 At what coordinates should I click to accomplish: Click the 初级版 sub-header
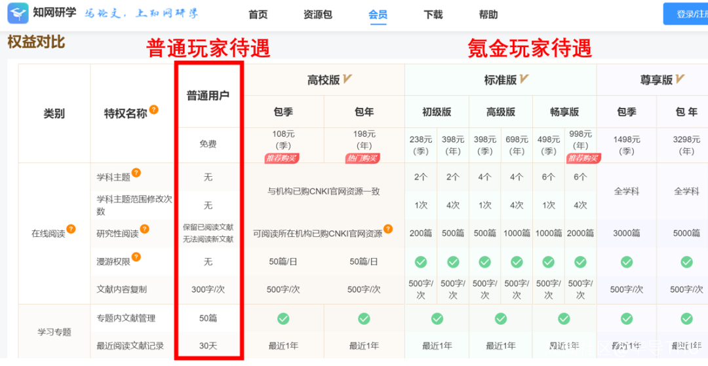coord(437,112)
